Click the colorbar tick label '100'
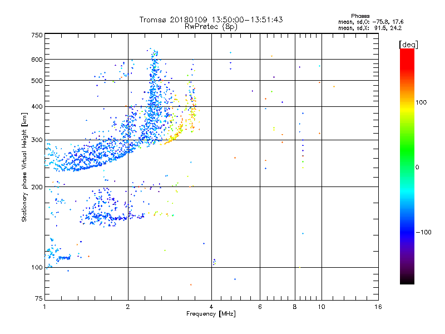The width and height of the screenshot is (445, 334). click(x=421, y=102)
